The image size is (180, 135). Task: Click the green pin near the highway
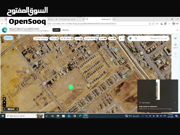(x=124, y=76)
